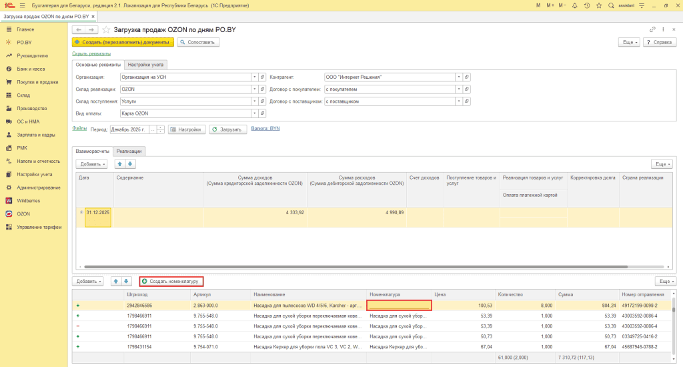Add this form to favorites star
The width and height of the screenshot is (683, 367).
pos(106,29)
